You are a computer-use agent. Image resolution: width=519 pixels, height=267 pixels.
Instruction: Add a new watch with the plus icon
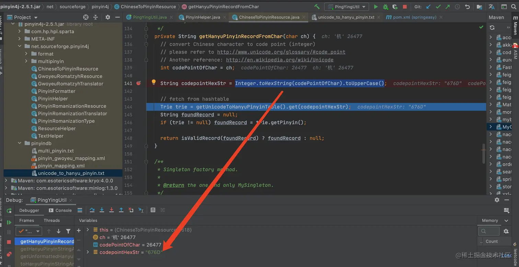coord(79,231)
